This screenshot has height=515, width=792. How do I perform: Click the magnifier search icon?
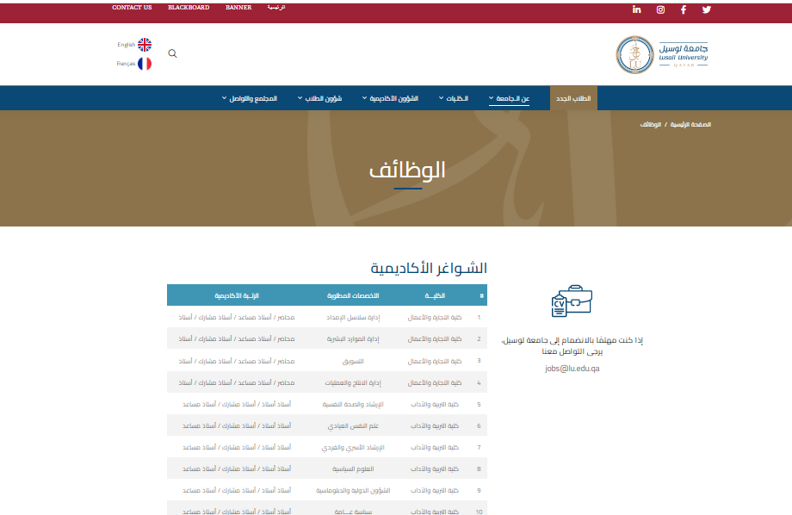click(172, 53)
